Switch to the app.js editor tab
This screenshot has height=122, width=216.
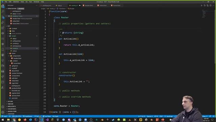(x=60, y=5)
